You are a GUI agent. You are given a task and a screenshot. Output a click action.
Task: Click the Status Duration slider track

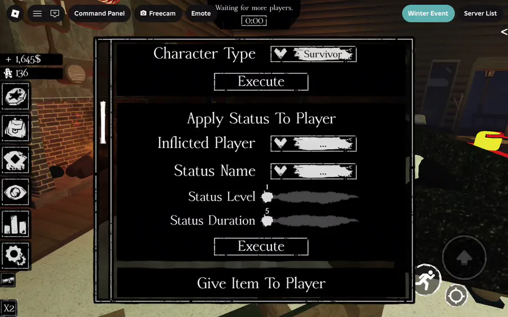[x=313, y=221]
